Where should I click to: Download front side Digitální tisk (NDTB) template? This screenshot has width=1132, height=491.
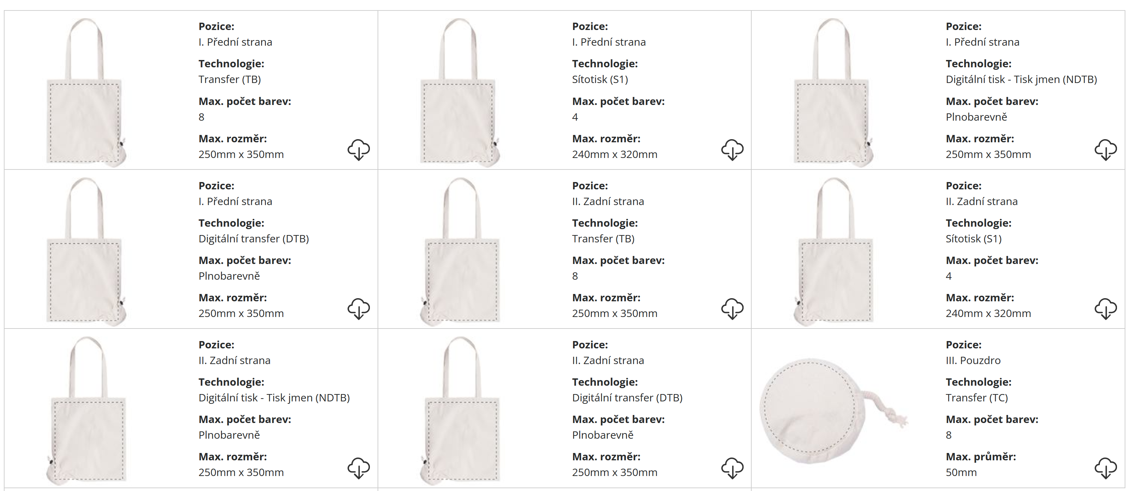click(1105, 150)
